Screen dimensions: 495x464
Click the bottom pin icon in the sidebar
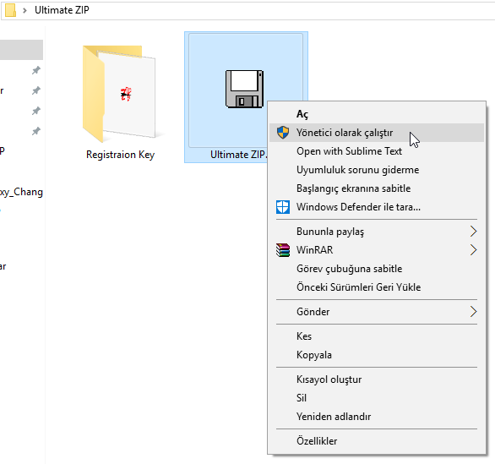pos(36,131)
